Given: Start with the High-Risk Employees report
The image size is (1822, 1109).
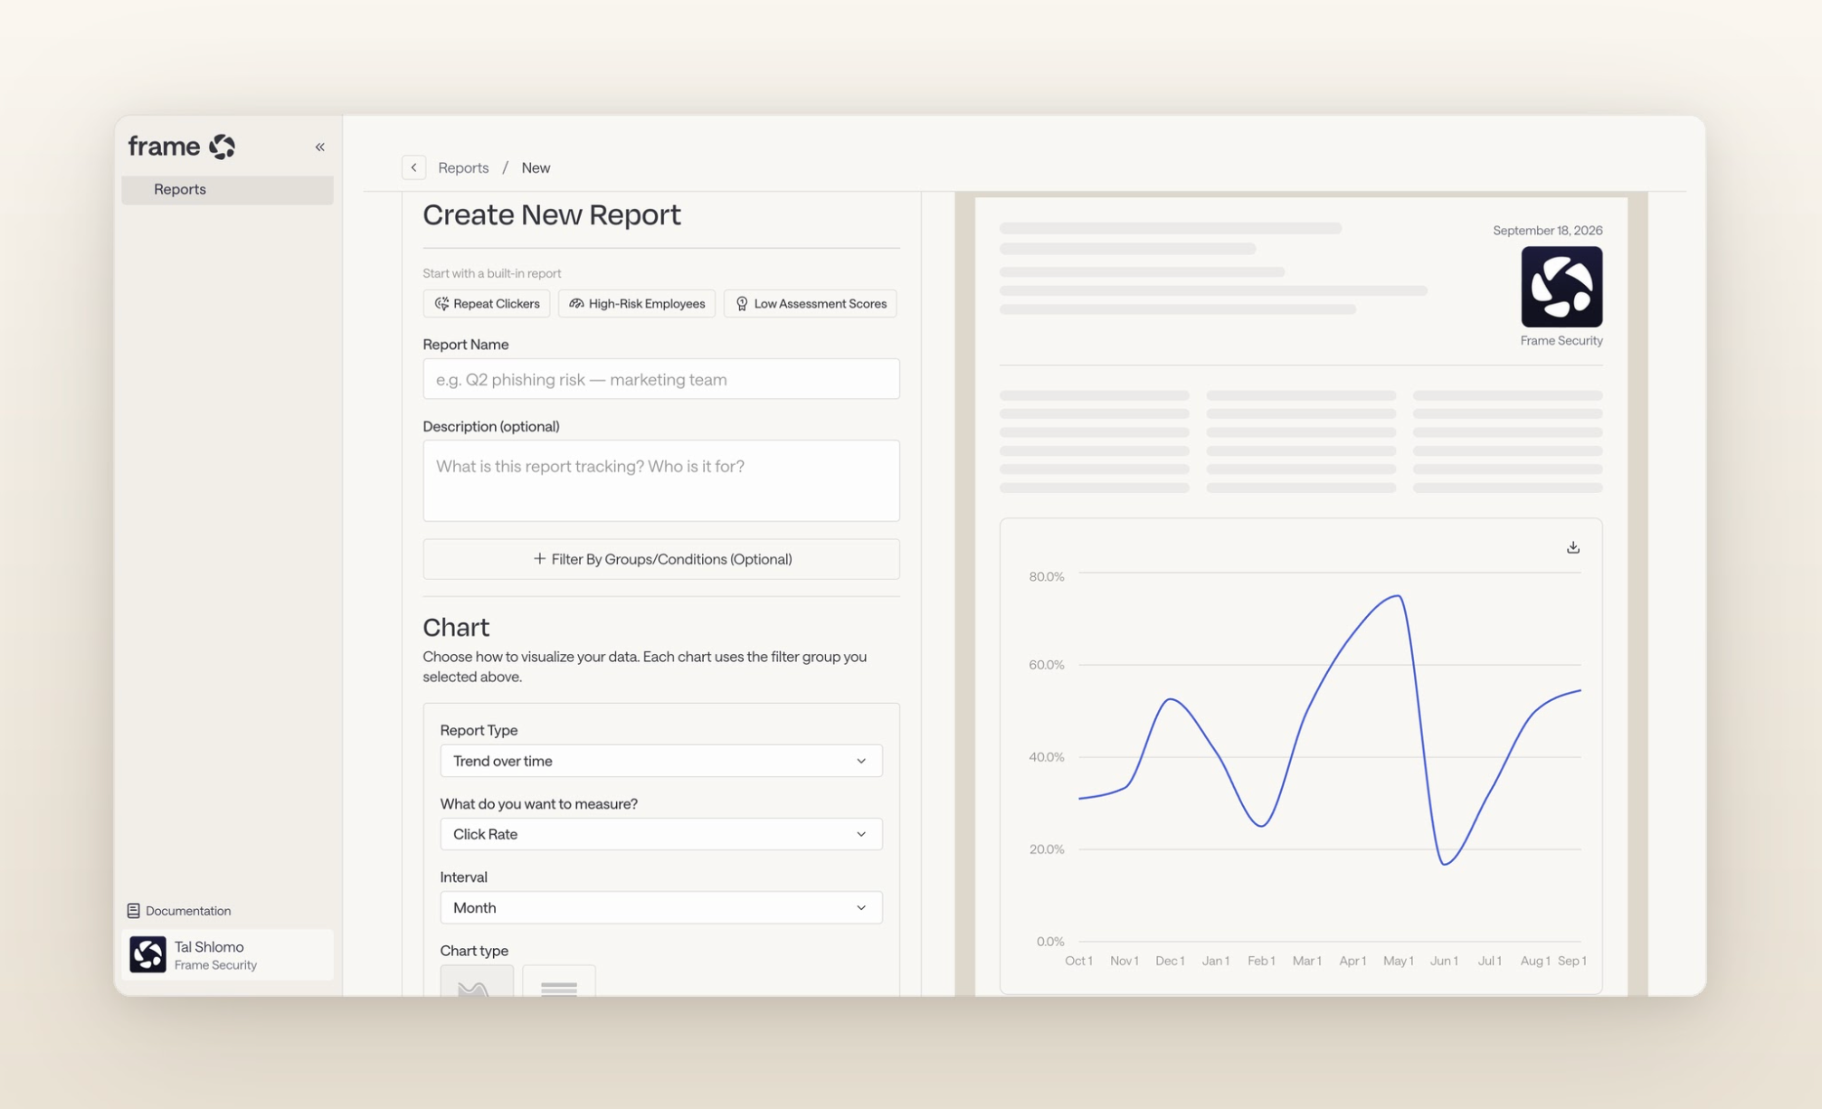Looking at the screenshot, I should (x=637, y=304).
